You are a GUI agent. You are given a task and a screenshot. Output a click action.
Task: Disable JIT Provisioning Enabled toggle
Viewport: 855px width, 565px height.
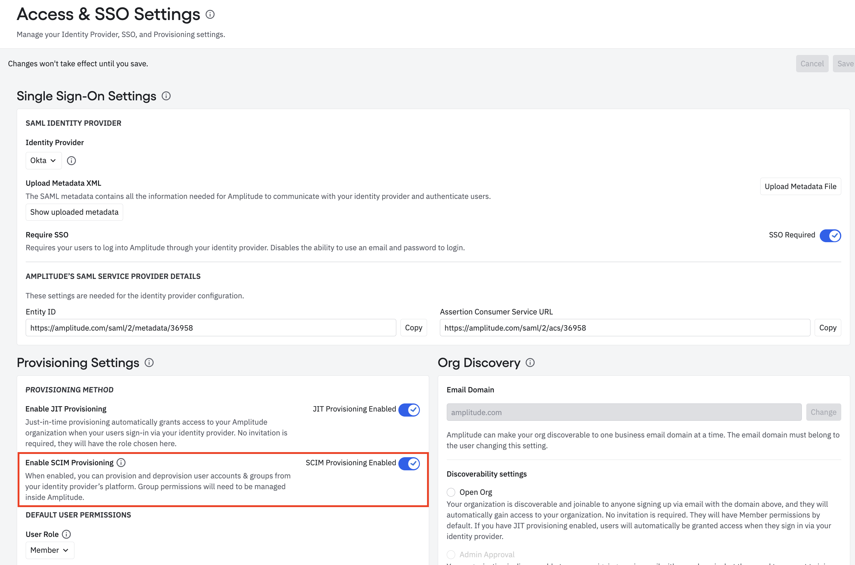tap(409, 410)
